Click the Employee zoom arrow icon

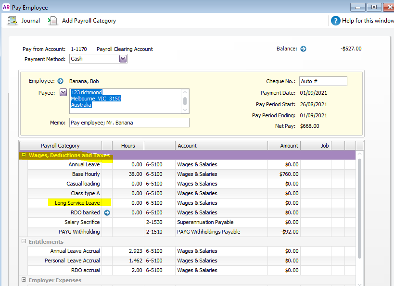click(60, 81)
